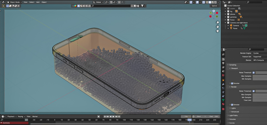Open the Object Data green triangle tab

223,100
